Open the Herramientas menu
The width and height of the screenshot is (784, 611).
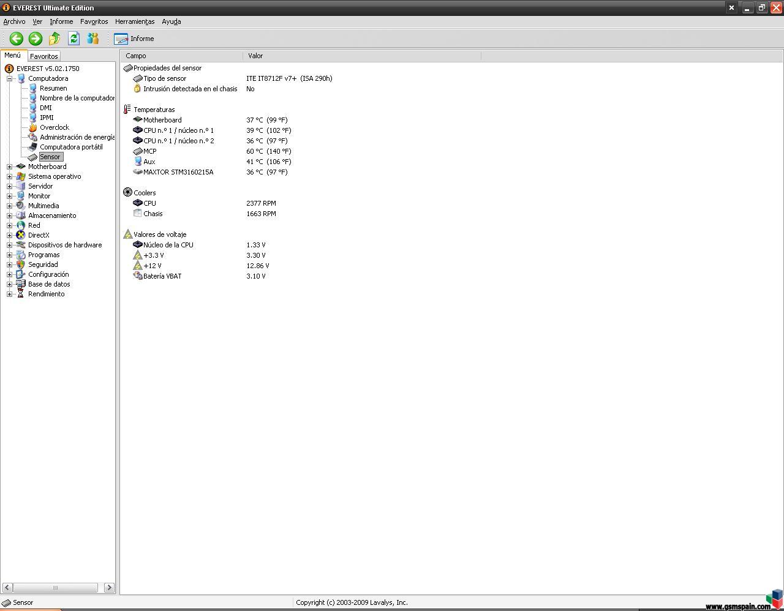(135, 21)
